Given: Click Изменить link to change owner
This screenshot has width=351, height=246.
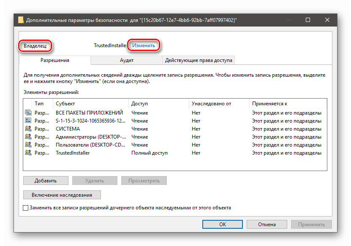Looking at the screenshot, I should (x=144, y=45).
